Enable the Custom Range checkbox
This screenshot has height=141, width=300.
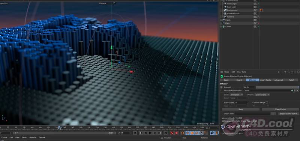267,102
